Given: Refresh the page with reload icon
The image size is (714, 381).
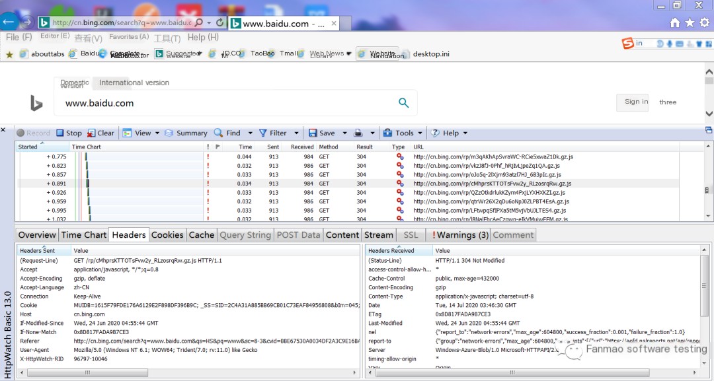Looking at the screenshot, I should point(219,22).
